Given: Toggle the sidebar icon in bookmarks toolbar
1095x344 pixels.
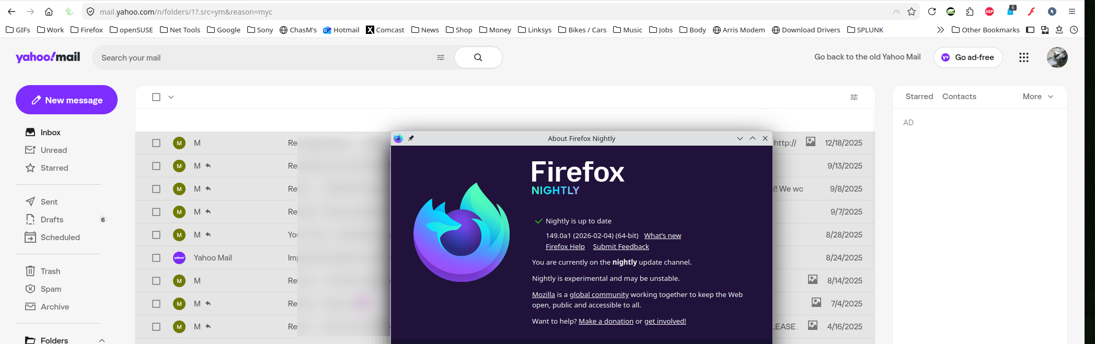Looking at the screenshot, I should point(1030,30).
